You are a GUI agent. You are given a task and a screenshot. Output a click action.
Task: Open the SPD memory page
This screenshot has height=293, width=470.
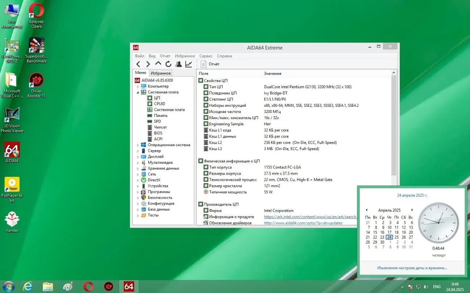click(x=157, y=121)
